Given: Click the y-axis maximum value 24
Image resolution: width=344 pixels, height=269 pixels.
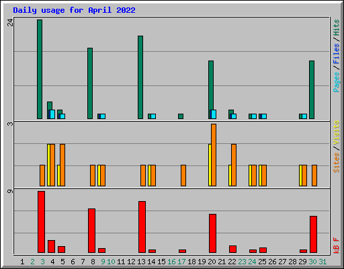Looking at the screenshot, I should [x=10, y=22].
